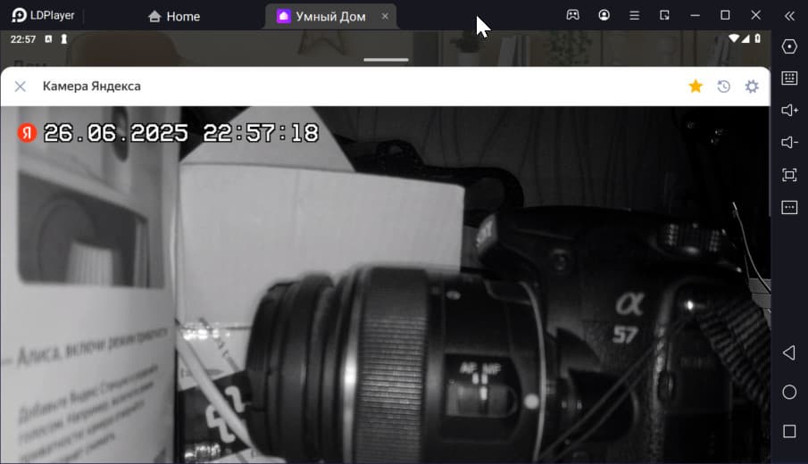Click the timestamp 26.06.2025 22:57:18
This screenshot has width=808, height=464.
pos(181,133)
